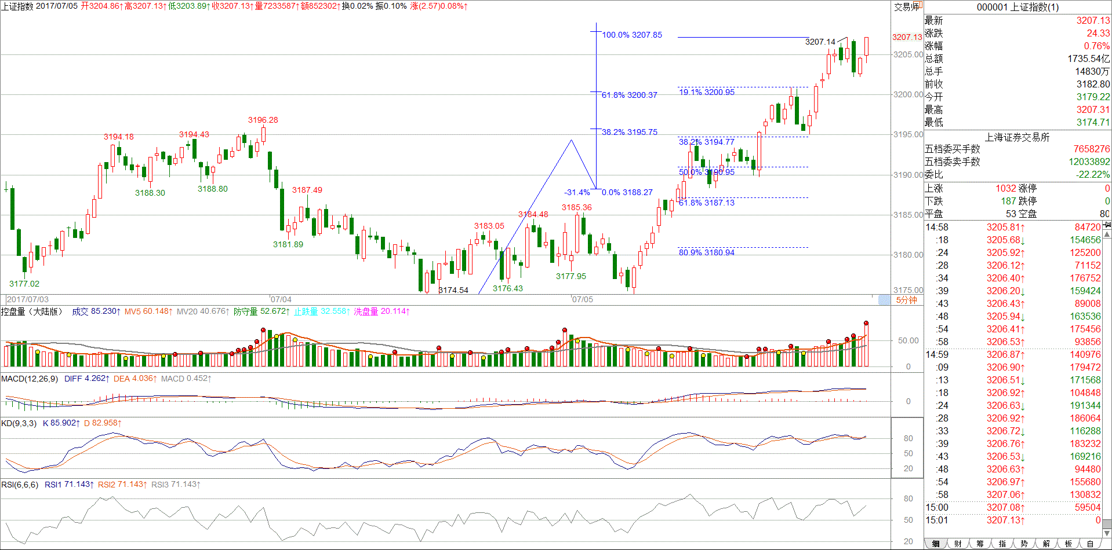Select the 61.8% 3187.13 retracement line
Screen dimensions: 1112x550
click(x=707, y=203)
